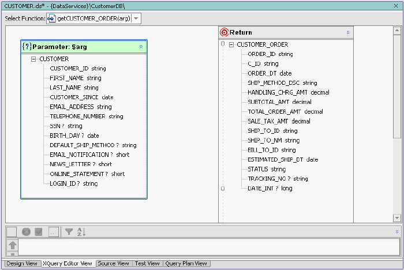Select BIRTH_DAY ? date element
This screenshot has height=270, width=404.
pyautogui.click(x=74, y=136)
